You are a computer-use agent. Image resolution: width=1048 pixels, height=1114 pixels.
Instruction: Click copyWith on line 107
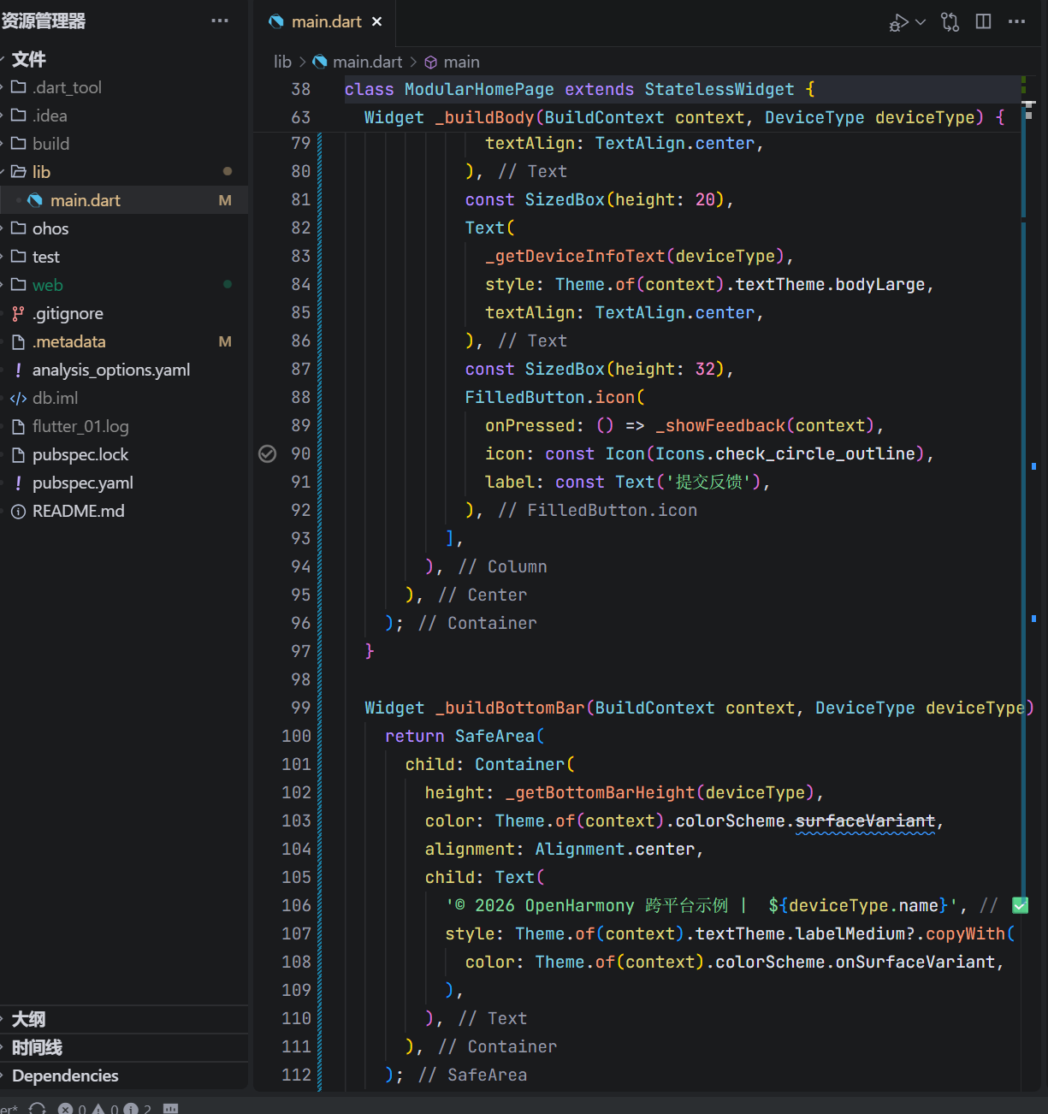point(965,933)
